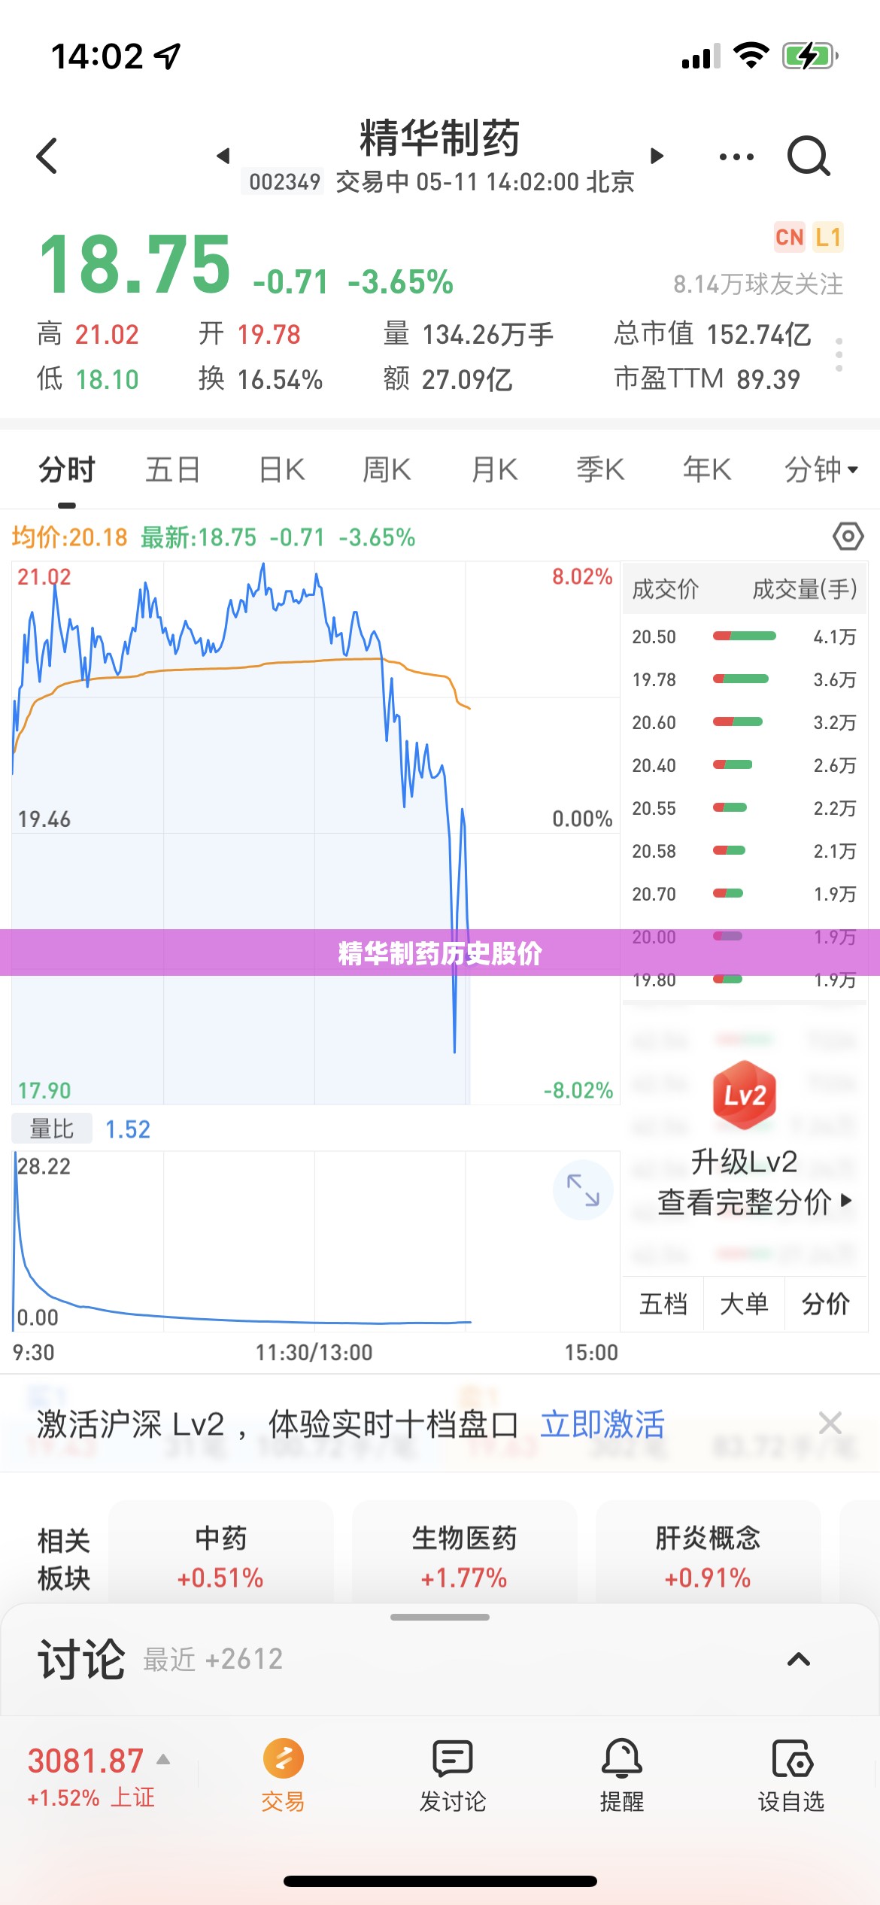Open the 分钟 dropdown

[821, 469]
